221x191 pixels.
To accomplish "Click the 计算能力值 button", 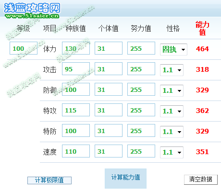I will coord(125,179).
